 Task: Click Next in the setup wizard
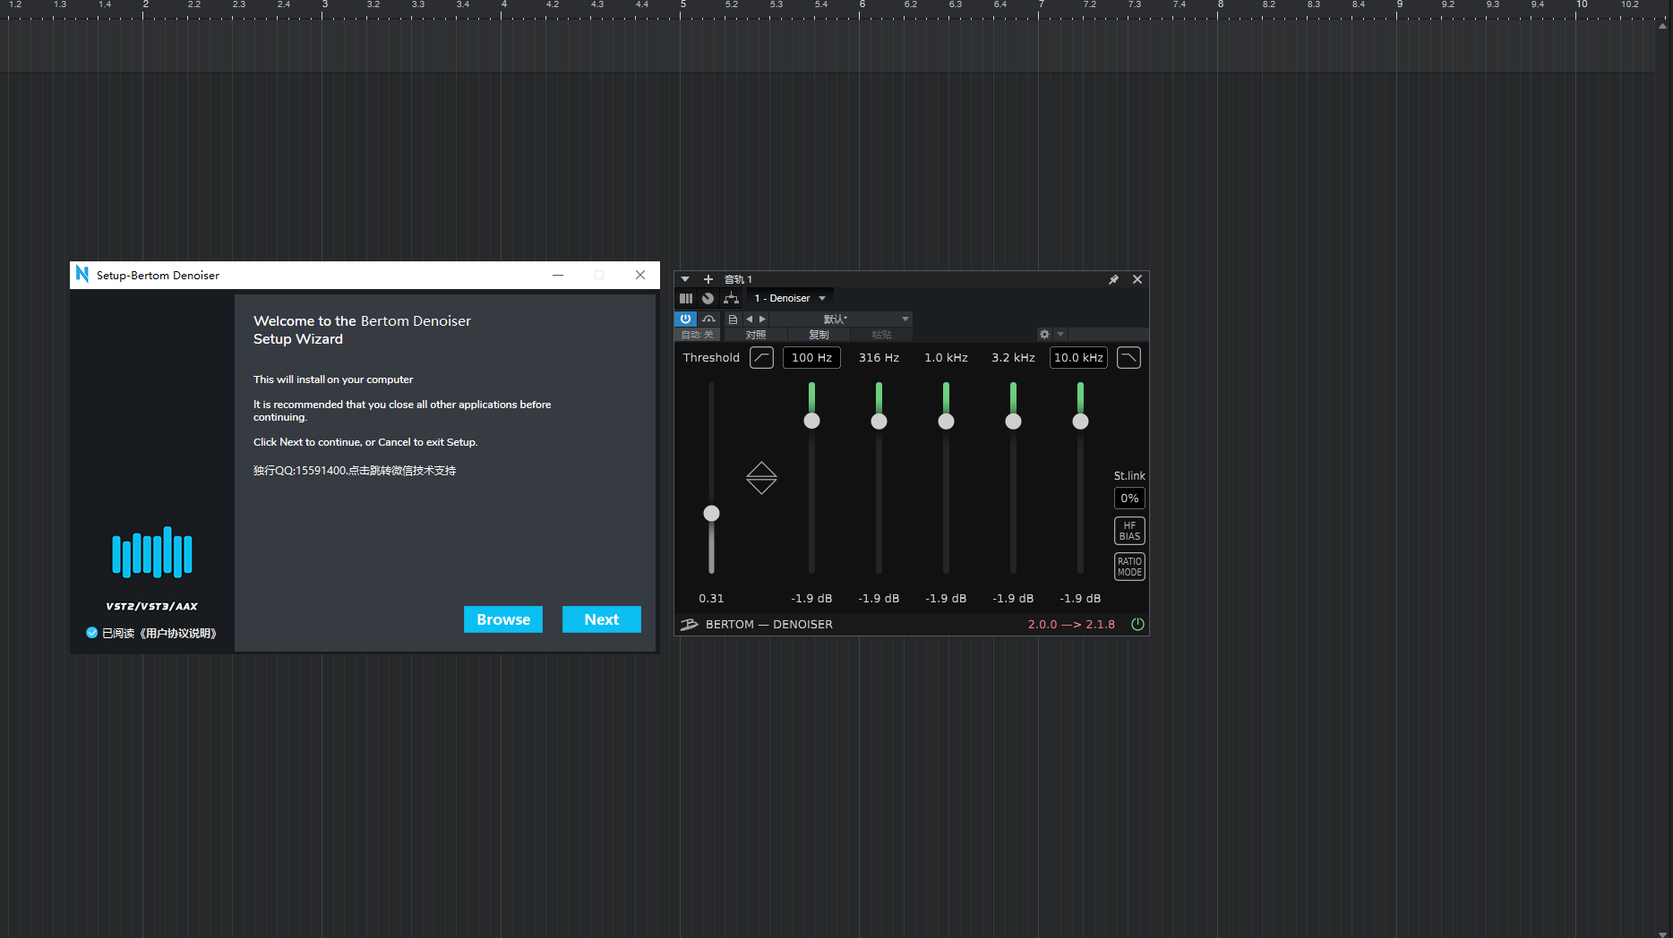(602, 619)
